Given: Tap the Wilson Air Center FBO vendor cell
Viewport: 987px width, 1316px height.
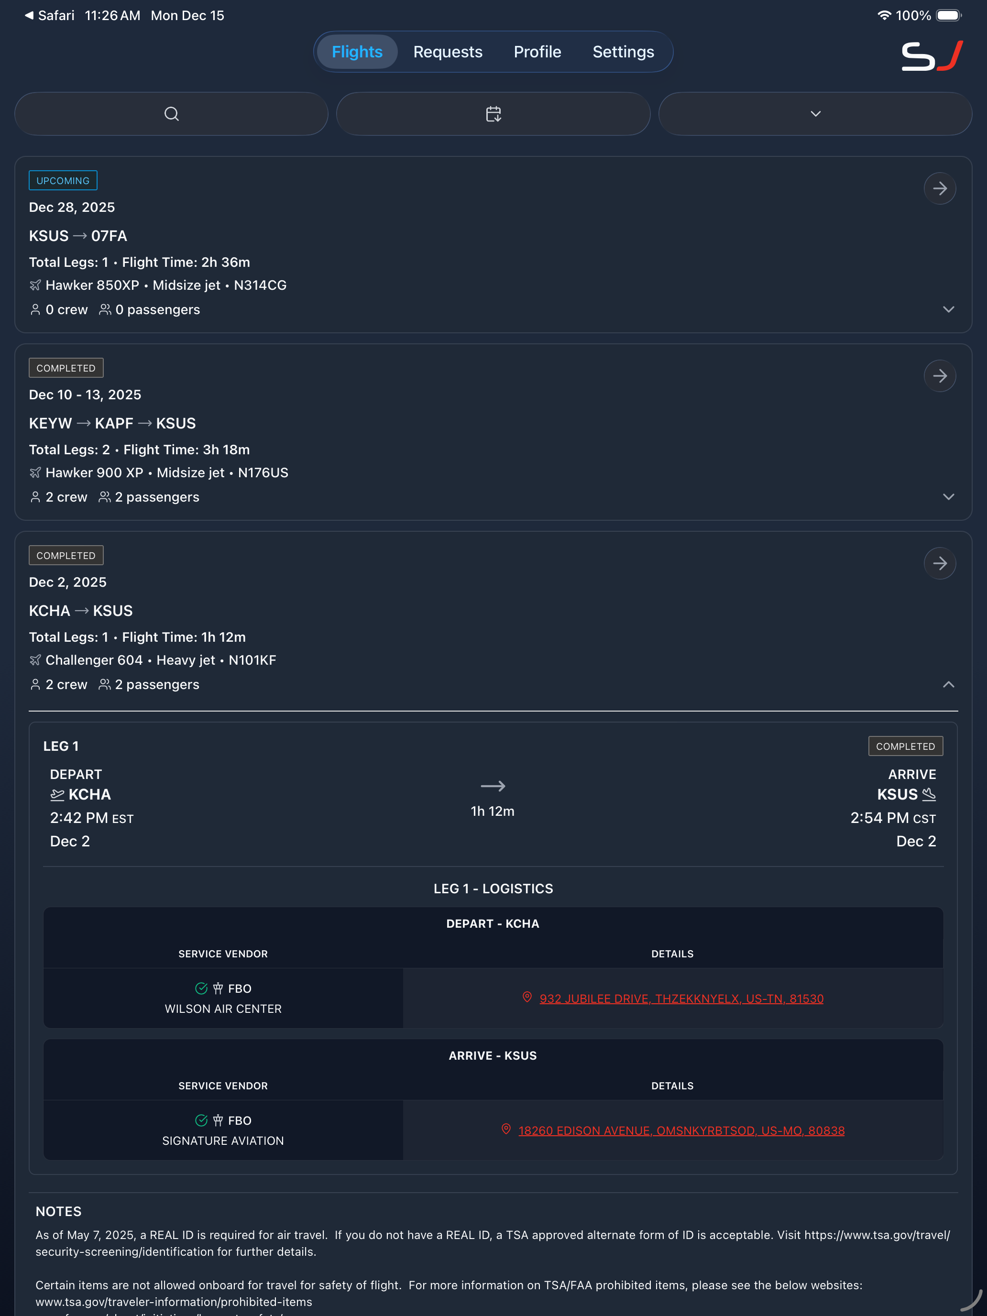Looking at the screenshot, I should [x=223, y=998].
